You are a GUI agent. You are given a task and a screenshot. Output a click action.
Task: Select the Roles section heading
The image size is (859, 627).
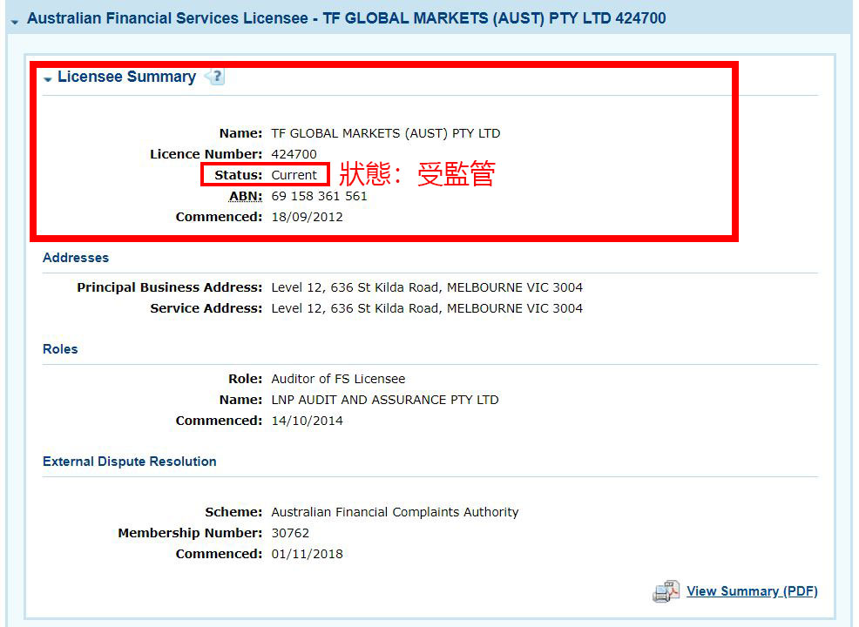(x=60, y=349)
